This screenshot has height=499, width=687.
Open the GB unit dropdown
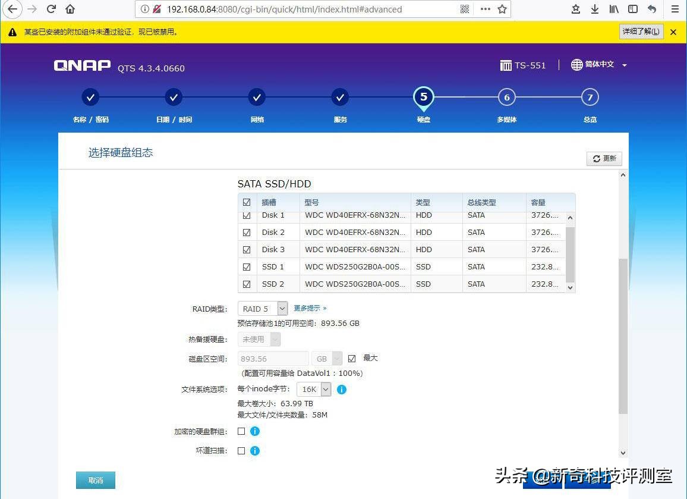click(x=336, y=358)
